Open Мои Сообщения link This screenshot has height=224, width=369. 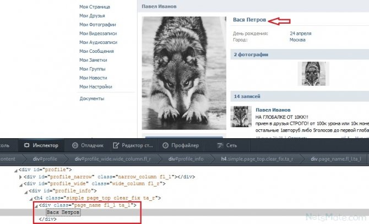click(96, 51)
